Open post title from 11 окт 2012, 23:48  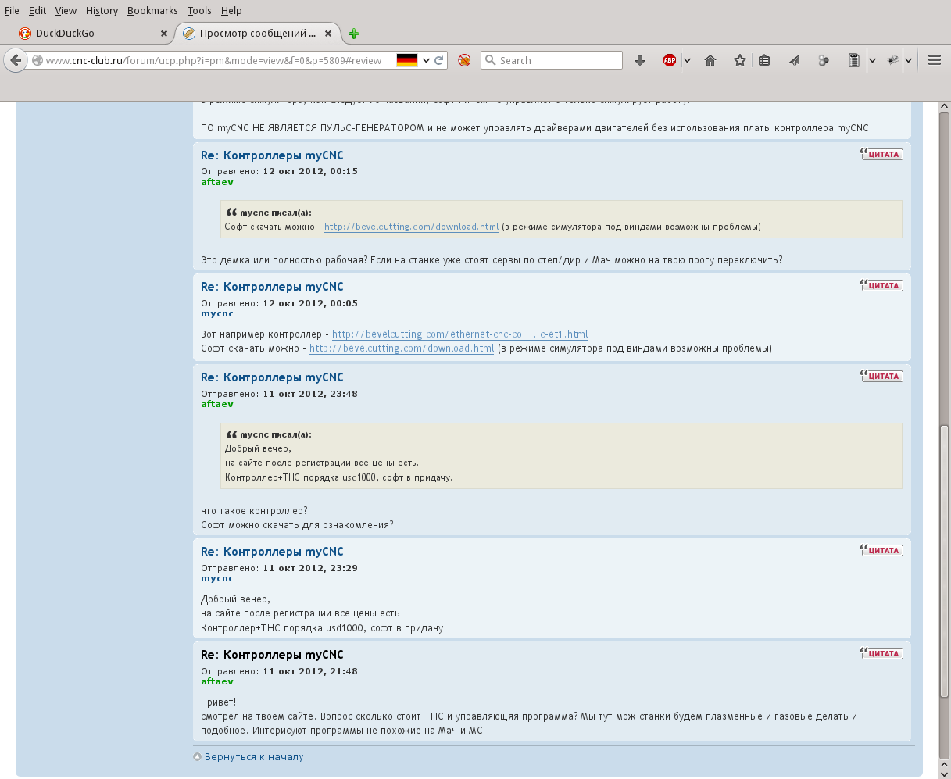[x=272, y=377]
